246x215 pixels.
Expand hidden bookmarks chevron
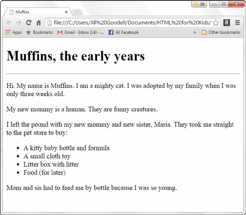[x=195, y=32]
